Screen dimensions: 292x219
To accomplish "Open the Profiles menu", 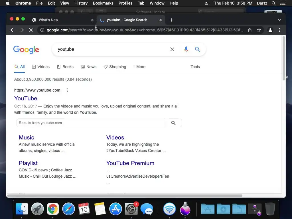I will tap(125, 3).
